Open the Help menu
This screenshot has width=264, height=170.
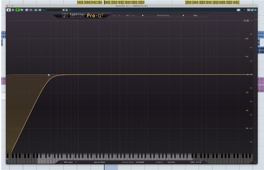coord(195,16)
